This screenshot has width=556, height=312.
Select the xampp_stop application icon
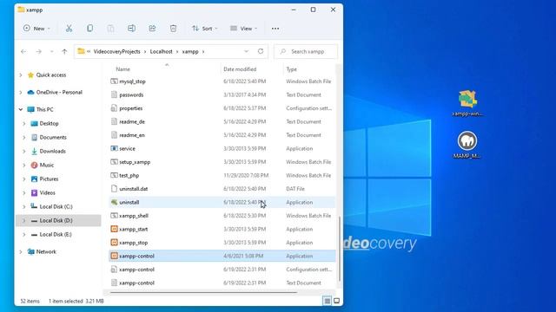[x=114, y=243]
